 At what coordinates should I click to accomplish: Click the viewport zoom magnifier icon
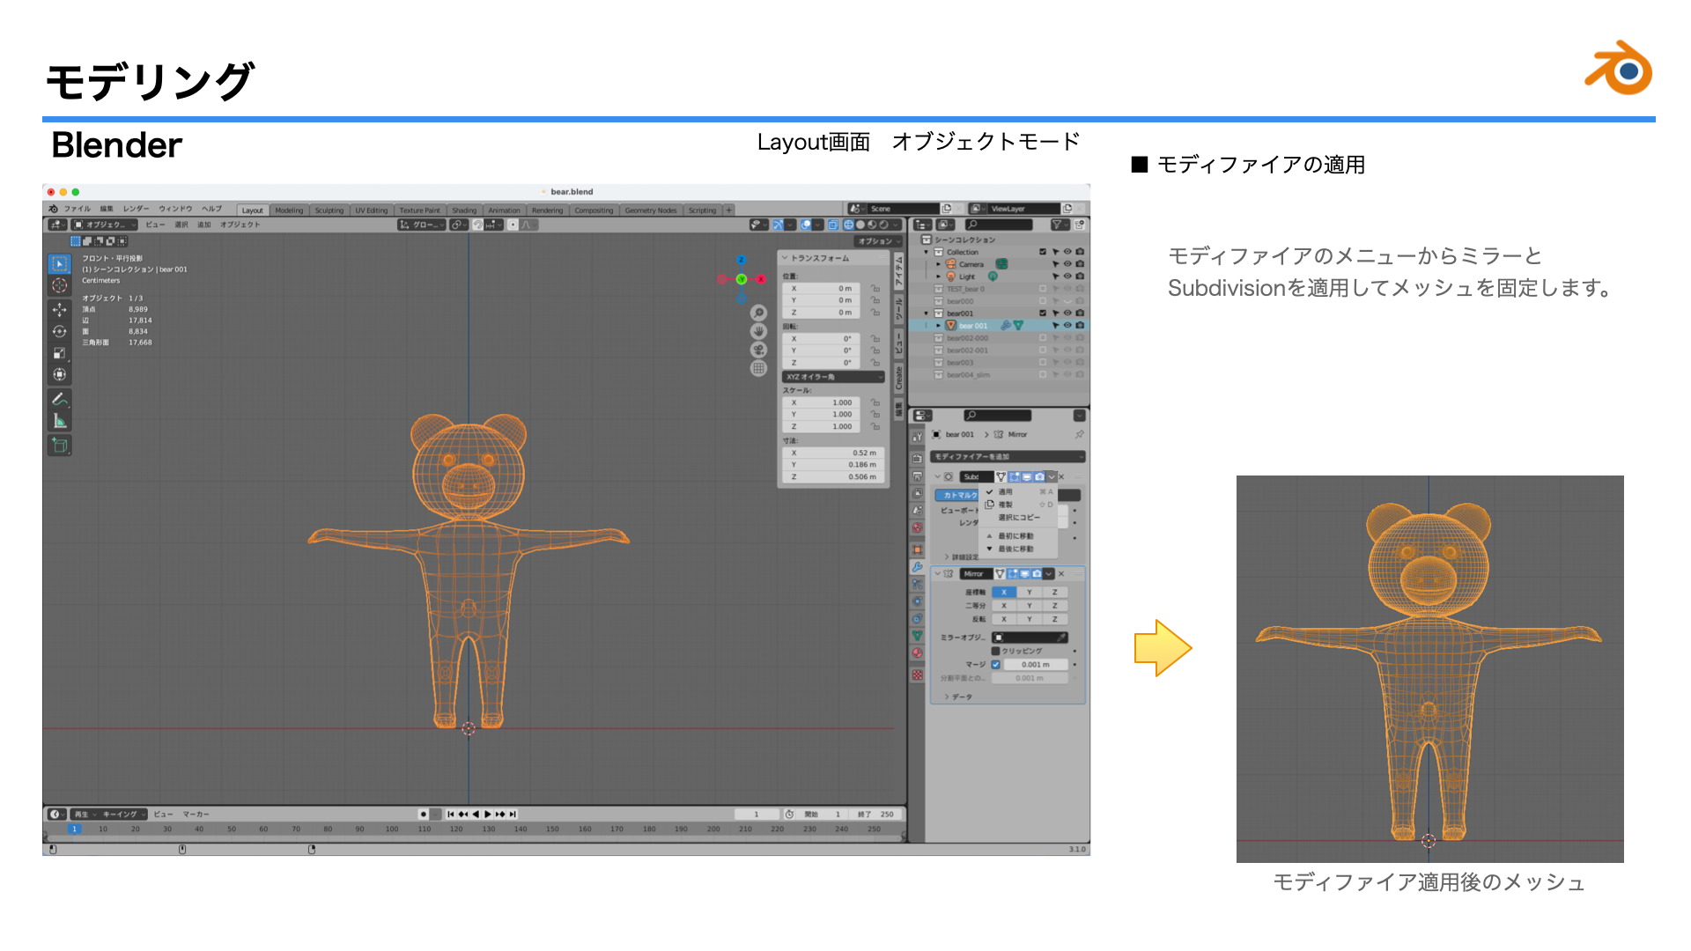point(758,313)
